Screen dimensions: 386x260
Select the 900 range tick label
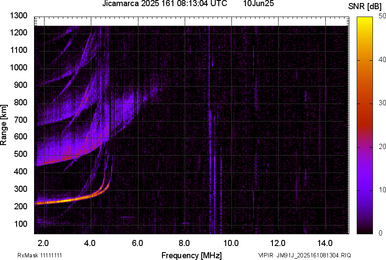(21, 85)
